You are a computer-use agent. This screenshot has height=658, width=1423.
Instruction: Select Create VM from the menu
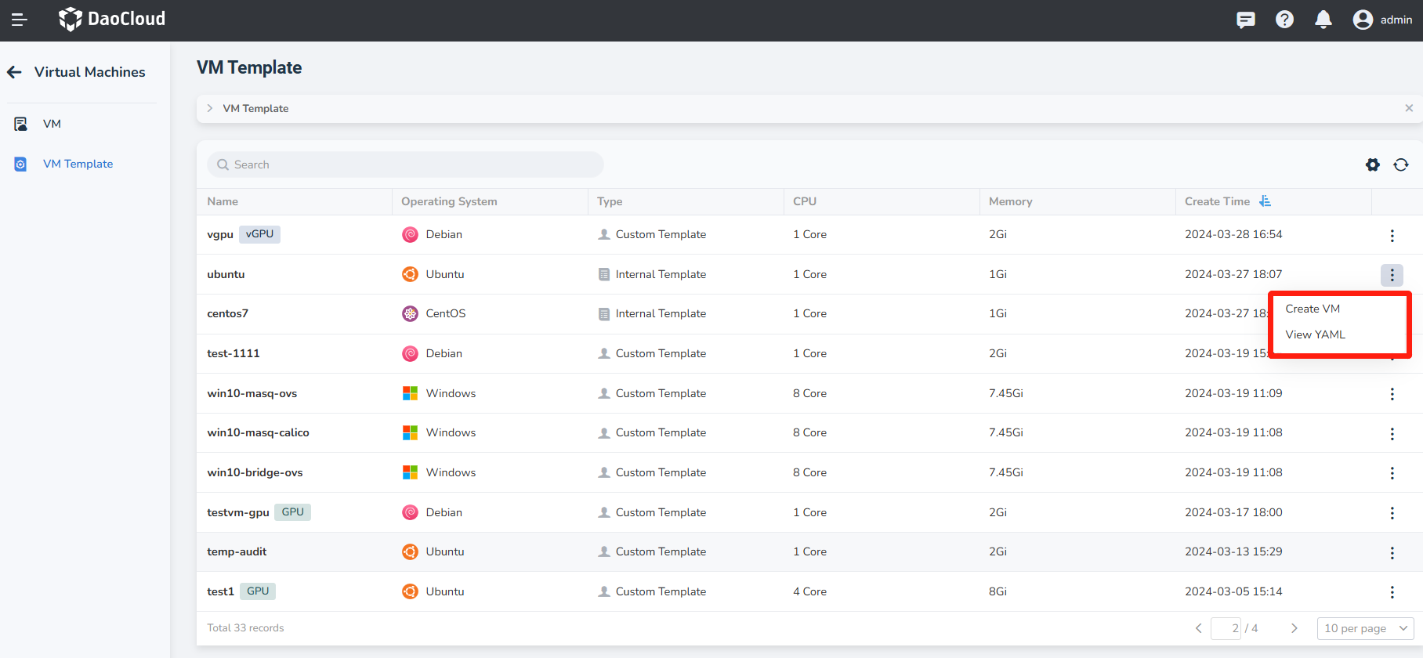(1313, 309)
